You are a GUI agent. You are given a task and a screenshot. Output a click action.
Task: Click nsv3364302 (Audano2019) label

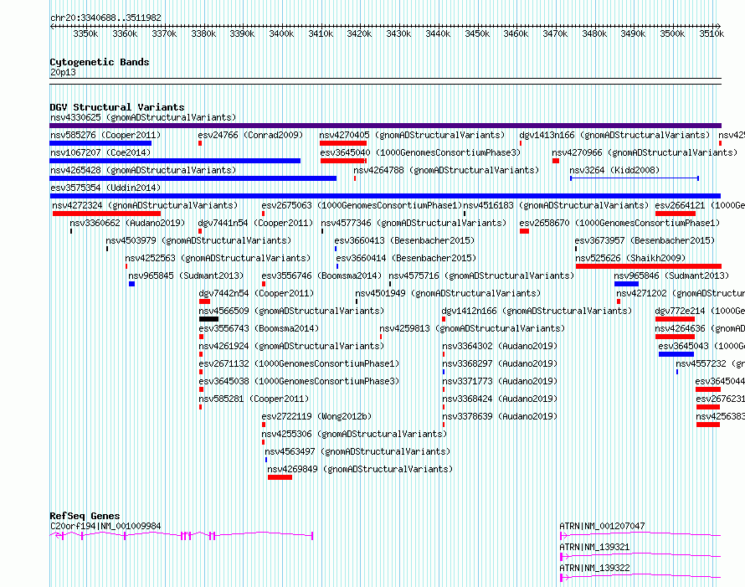pyautogui.click(x=500, y=346)
